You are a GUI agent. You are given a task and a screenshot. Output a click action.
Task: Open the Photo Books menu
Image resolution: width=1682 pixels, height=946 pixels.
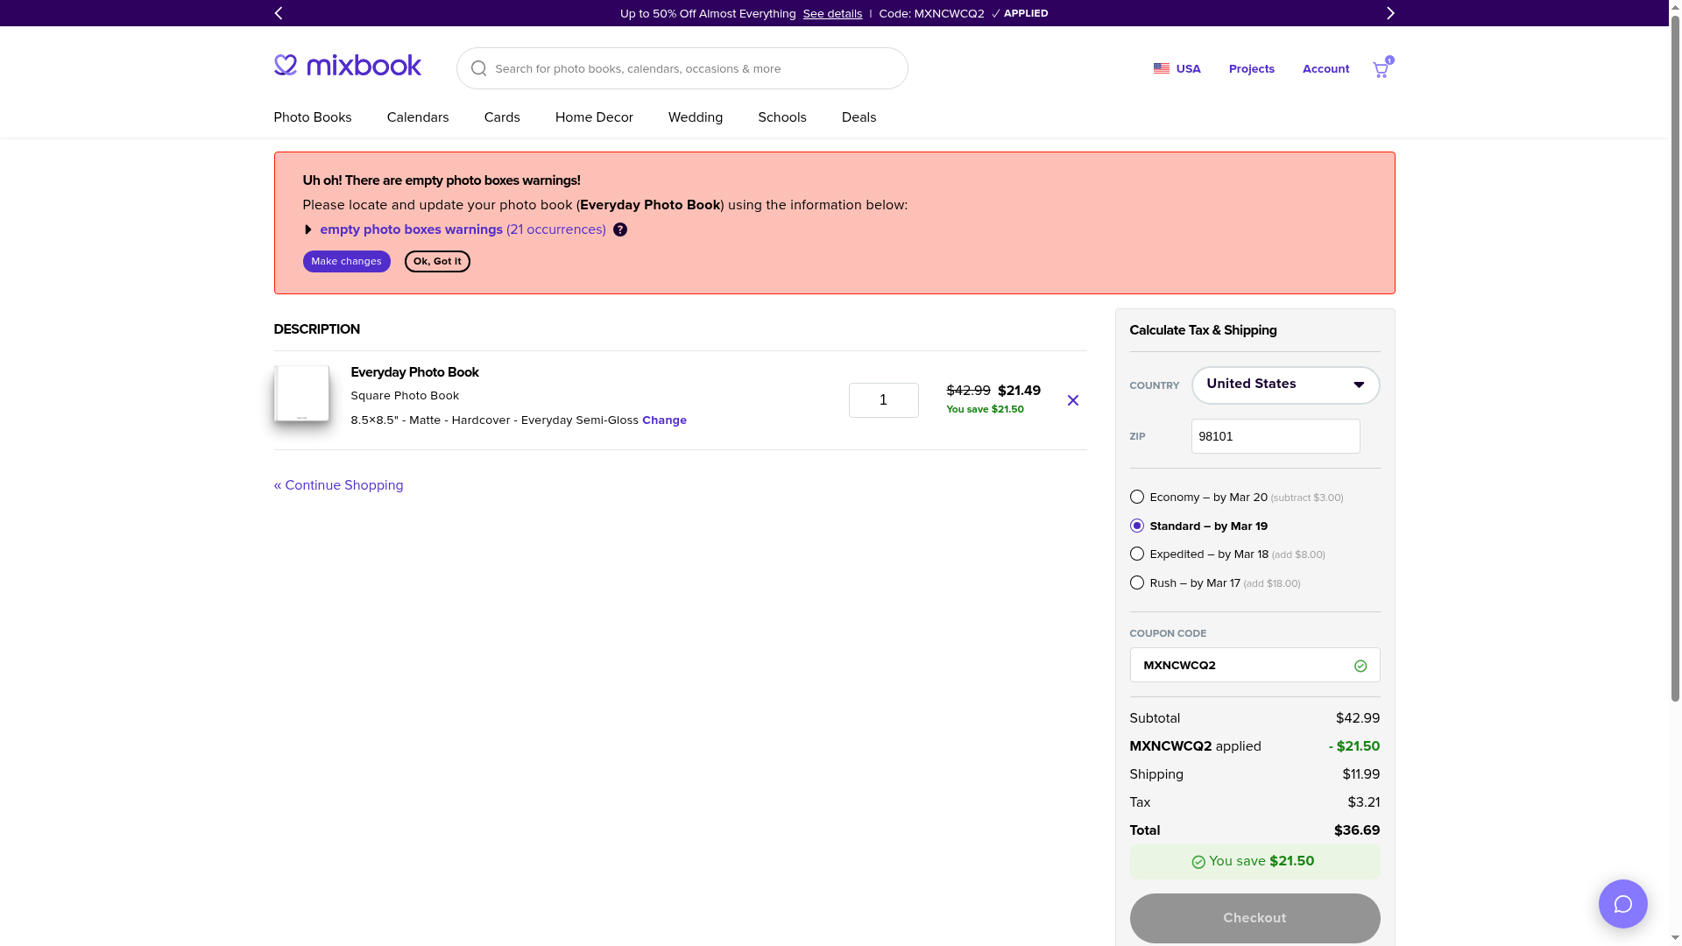(x=312, y=117)
